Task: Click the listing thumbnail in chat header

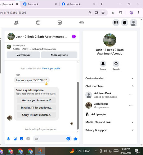Action: click(11, 37)
